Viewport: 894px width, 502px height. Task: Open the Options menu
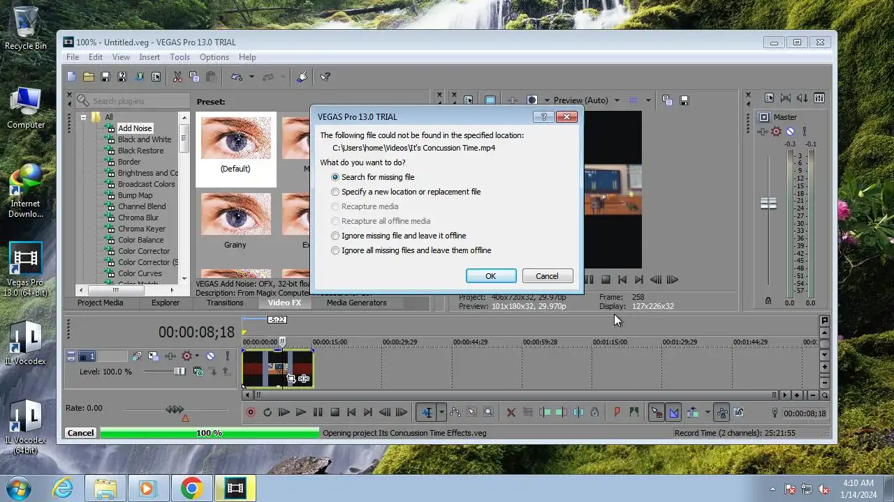[x=214, y=57]
